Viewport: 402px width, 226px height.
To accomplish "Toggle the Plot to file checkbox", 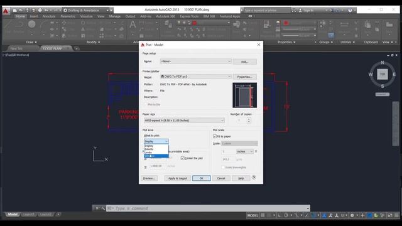I will point(146,105).
